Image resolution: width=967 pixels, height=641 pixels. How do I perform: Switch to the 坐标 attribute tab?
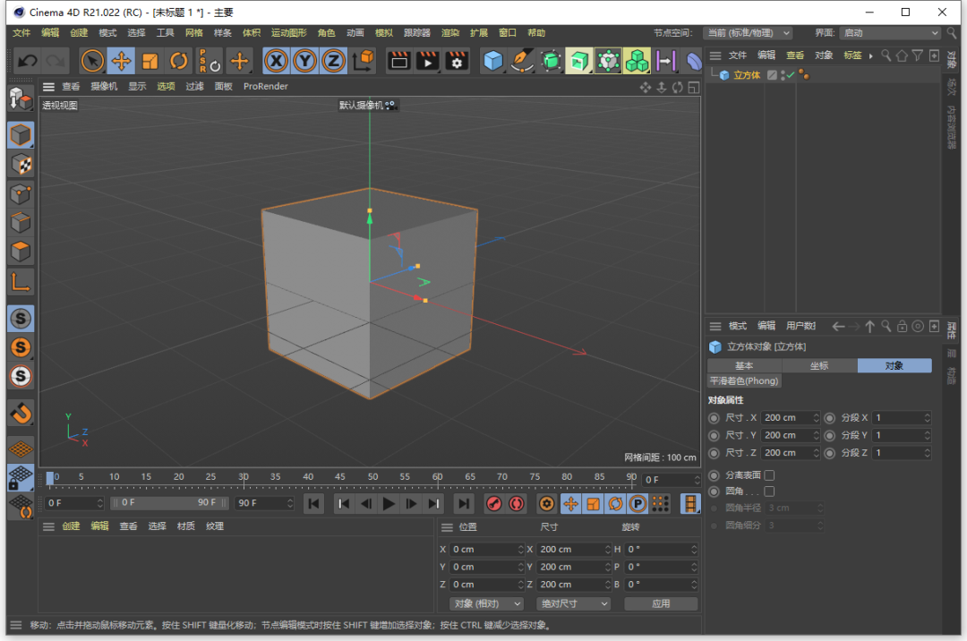coord(819,366)
